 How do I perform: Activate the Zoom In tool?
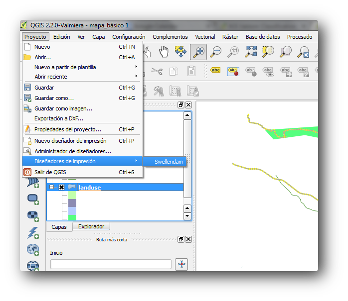tap(198, 52)
